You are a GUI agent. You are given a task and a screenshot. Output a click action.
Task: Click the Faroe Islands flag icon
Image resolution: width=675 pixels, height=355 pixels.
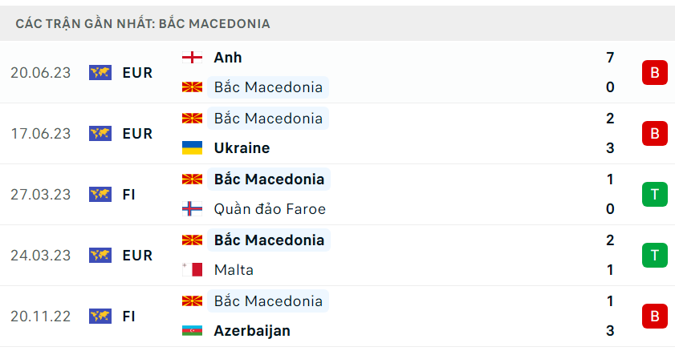point(192,209)
